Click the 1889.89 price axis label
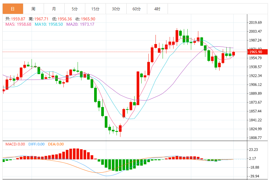Viewport: 270px width, 180px height. [x=255, y=93]
